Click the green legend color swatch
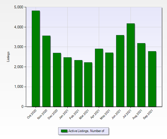The width and height of the screenshot is (167, 139). [x=64, y=131]
